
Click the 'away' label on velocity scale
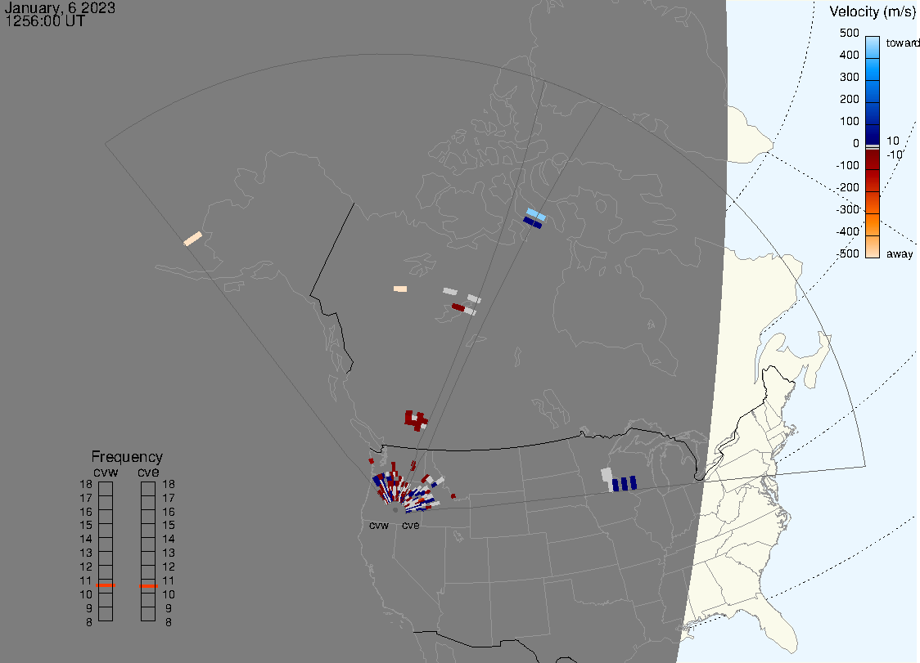click(x=900, y=253)
